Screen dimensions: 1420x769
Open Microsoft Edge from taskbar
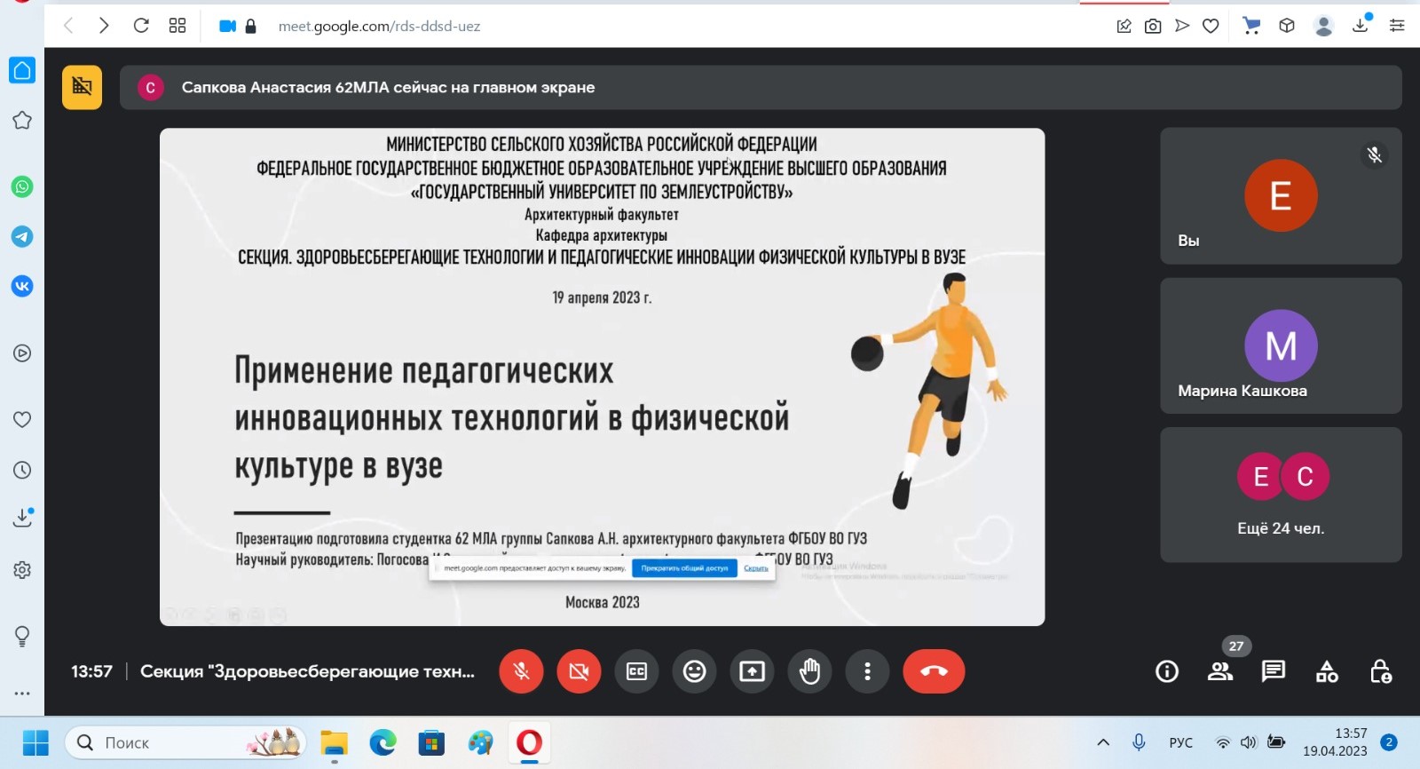(x=383, y=742)
